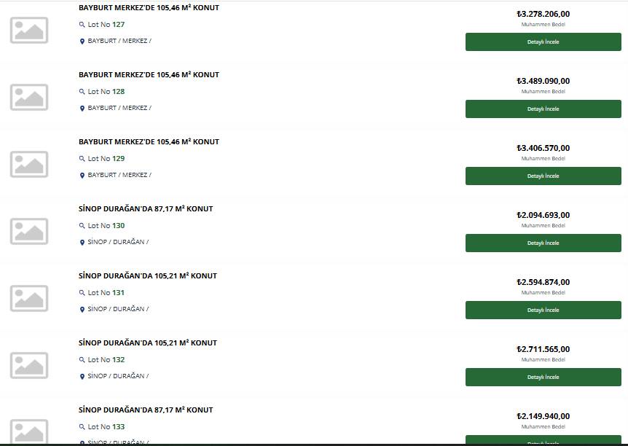This screenshot has width=628, height=446.
Task: Click the magnifier icon beside Lot No 129
Action: tap(82, 159)
